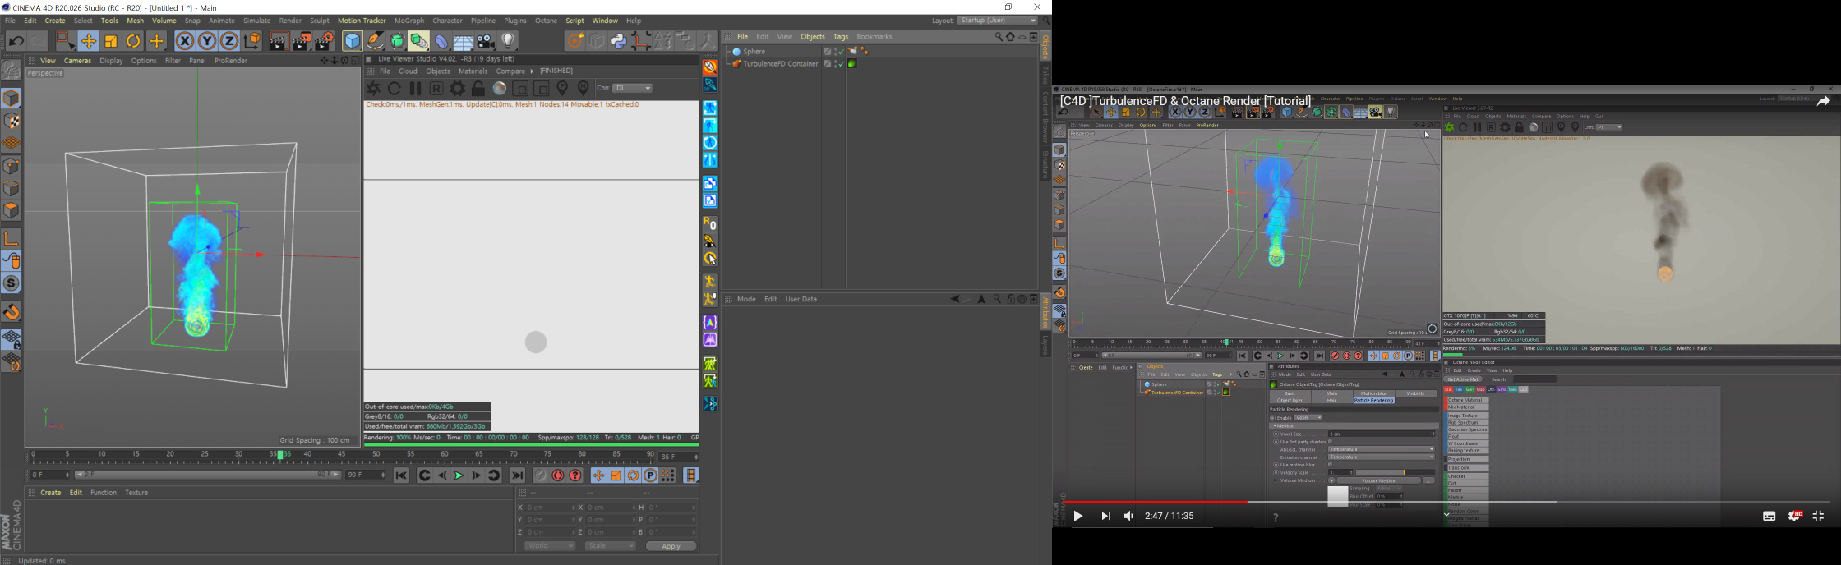Open the Scale mode dropdown
This screenshot has width=1841, height=565.
611,546
